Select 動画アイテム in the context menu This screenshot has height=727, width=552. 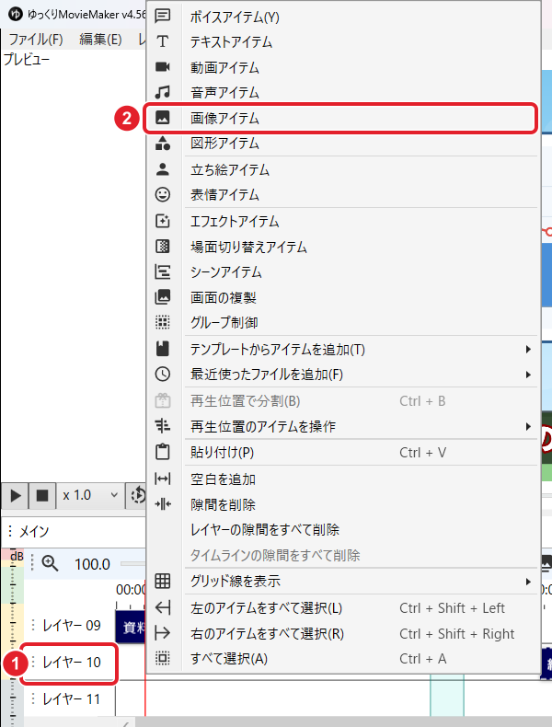point(342,68)
